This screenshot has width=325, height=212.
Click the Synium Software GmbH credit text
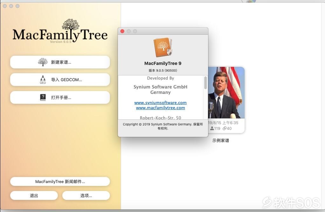(x=160, y=87)
